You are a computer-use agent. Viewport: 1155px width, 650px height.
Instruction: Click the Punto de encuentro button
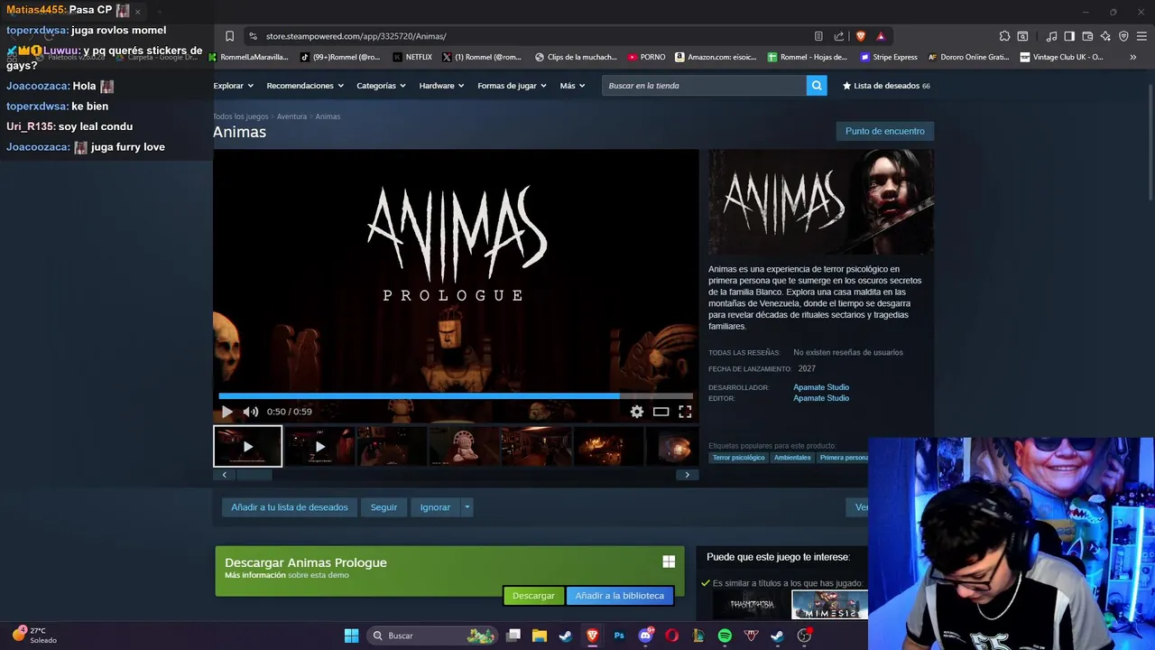click(x=884, y=131)
